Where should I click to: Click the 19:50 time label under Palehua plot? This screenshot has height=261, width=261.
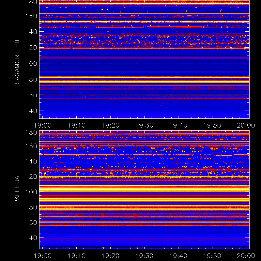coord(212,256)
